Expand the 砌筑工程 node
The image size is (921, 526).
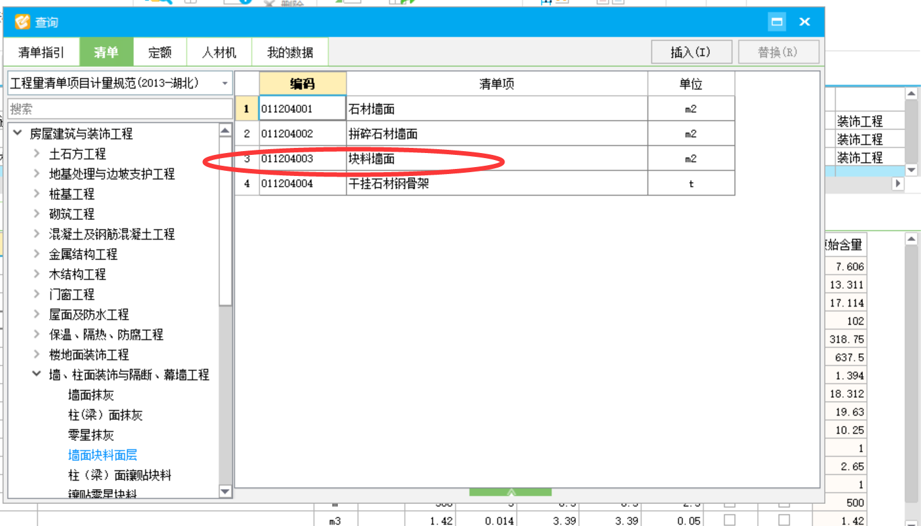pyautogui.click(x=36, y=214)
